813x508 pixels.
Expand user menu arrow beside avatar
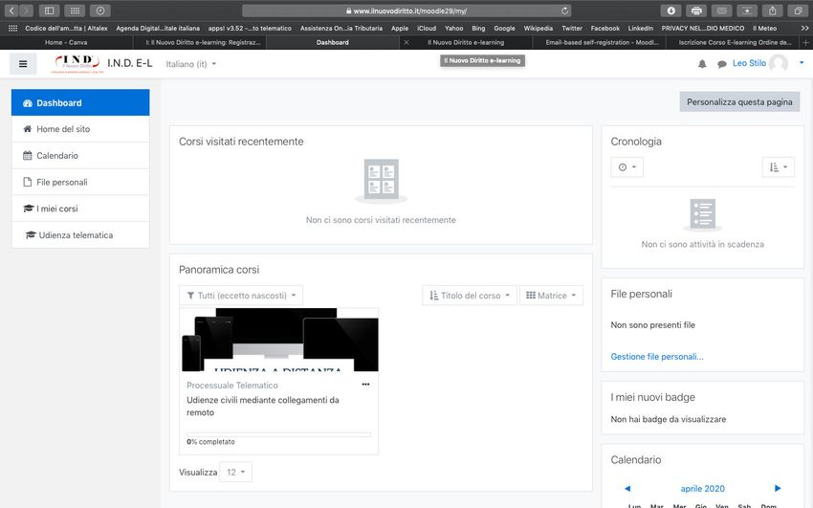802,63
